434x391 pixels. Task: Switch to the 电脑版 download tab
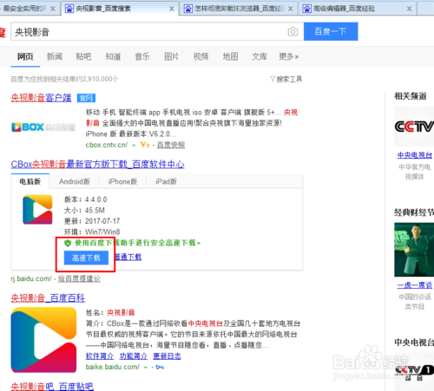[x=30, y=181]
